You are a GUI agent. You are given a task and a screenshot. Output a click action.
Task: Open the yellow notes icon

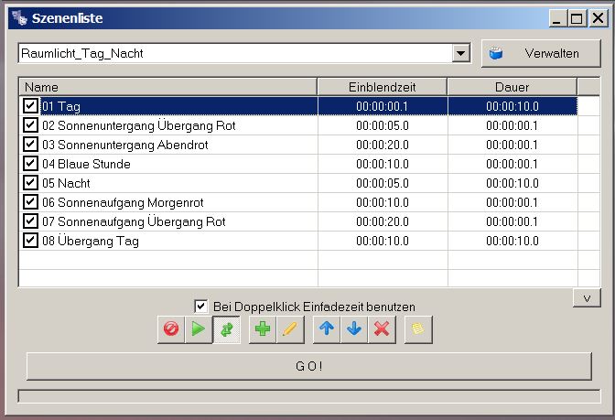[418, 329]
